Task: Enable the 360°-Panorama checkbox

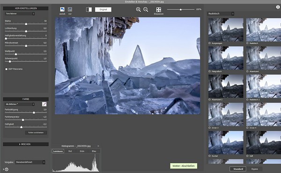Action: [x=7, y=69]
